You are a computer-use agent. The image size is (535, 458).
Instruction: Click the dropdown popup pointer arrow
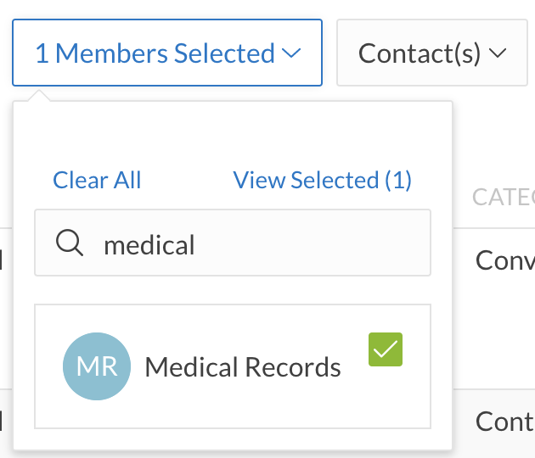click(39, 96)
